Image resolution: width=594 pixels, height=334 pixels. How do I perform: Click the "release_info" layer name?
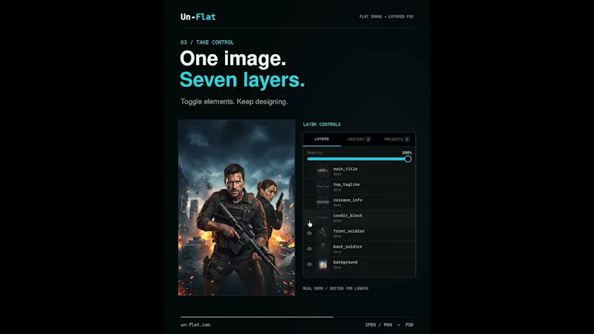point(347,200)
